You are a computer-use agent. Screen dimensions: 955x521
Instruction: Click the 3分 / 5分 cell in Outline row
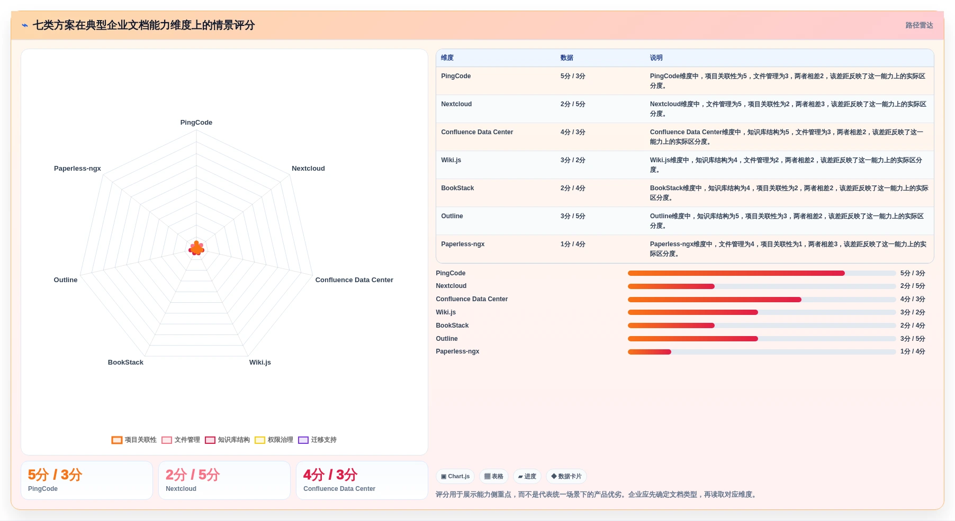tap(573, 216)
